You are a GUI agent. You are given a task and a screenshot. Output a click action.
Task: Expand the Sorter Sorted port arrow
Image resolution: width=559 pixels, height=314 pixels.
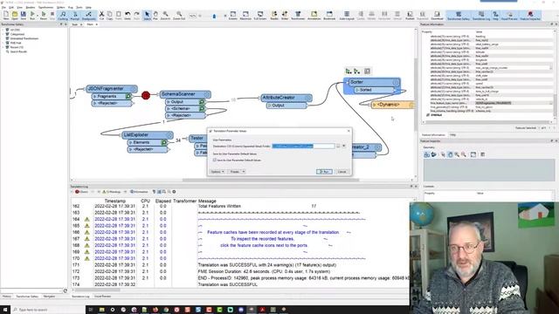coord(357,90)
